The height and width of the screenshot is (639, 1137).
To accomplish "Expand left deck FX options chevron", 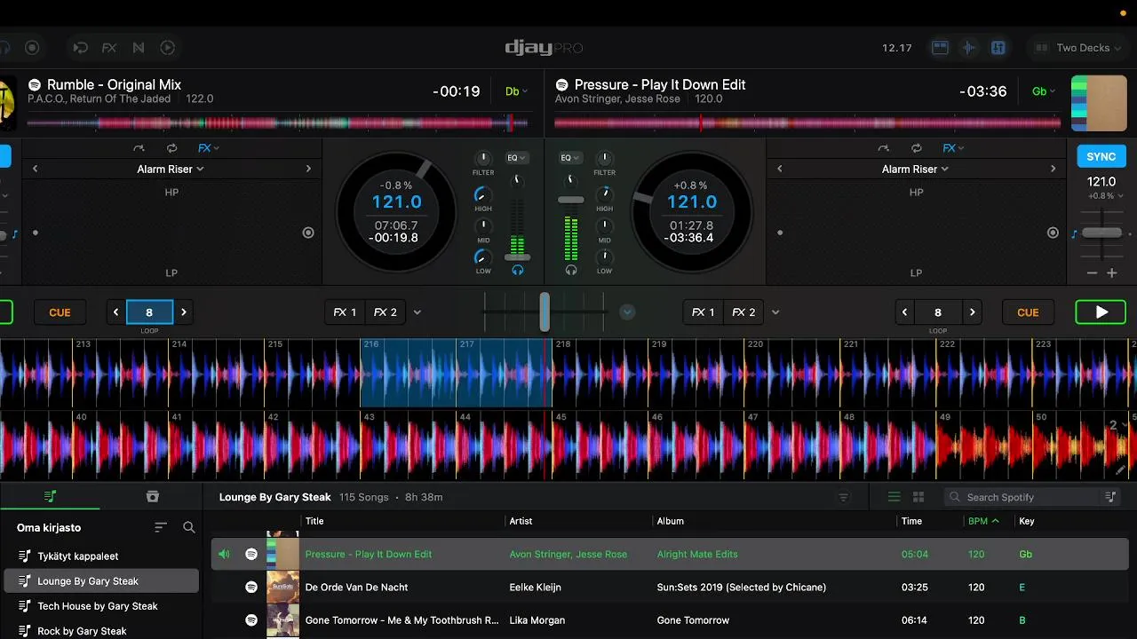I will 417,312.
